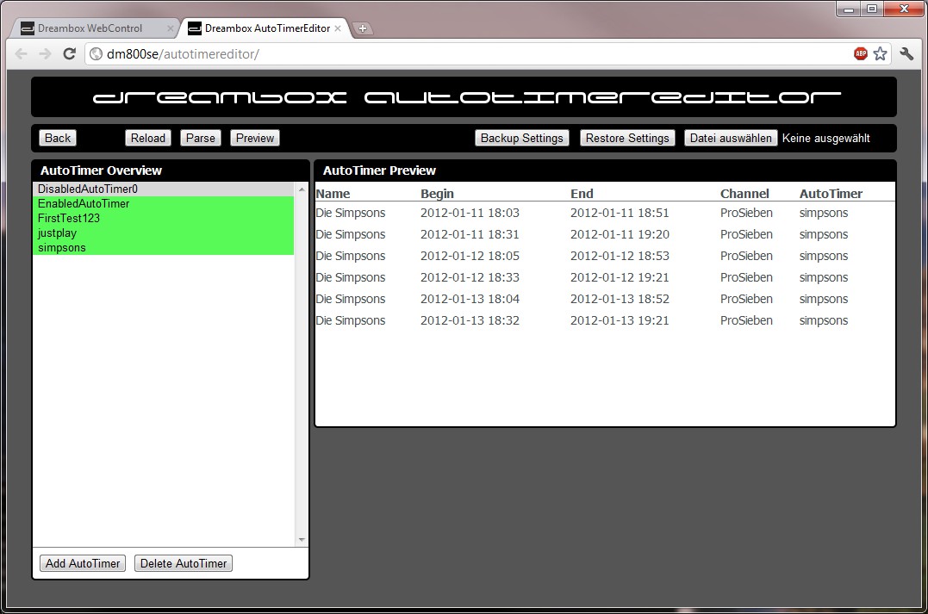This screenshot has height=614, width=928.
Task: Click the Keine ausgewählt file label
Action: 826,138
